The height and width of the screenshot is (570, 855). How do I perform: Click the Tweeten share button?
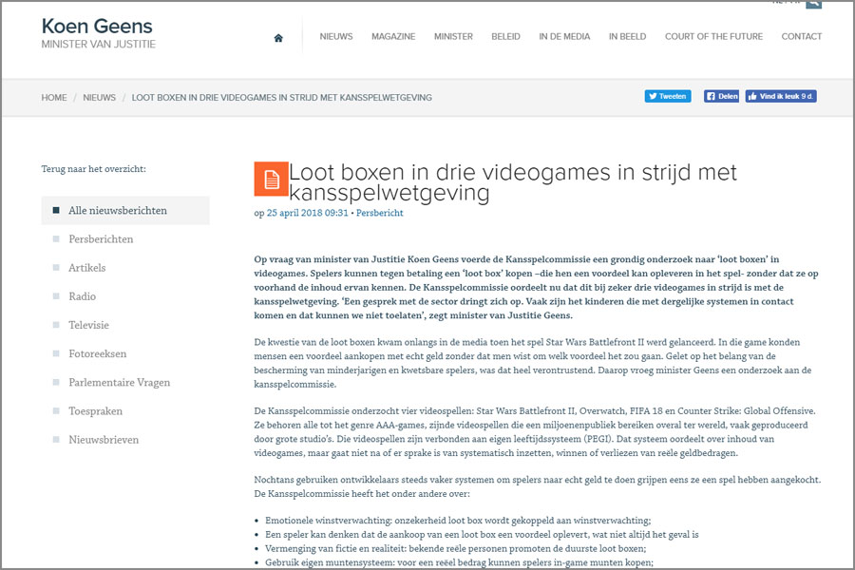[668, 96]
